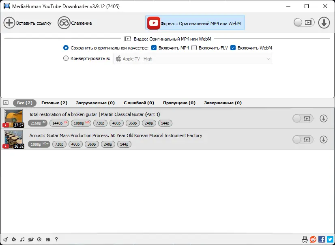Select 240p for Acoustic Guitar video
Image resolution: width=335 pixels, height=245 pixels.
[108, 144]
